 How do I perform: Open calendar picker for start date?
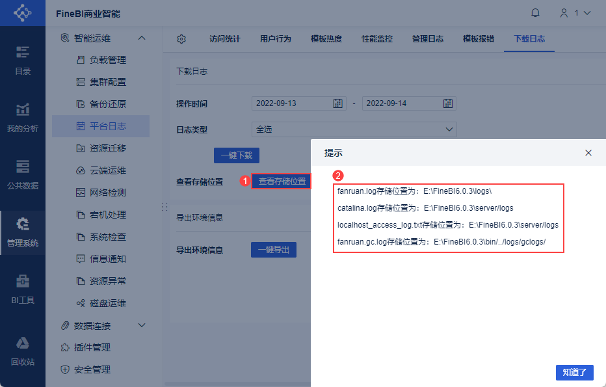[337, 103]
